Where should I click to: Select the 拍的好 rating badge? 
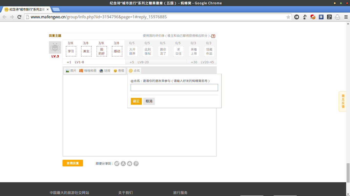point(102,51)
